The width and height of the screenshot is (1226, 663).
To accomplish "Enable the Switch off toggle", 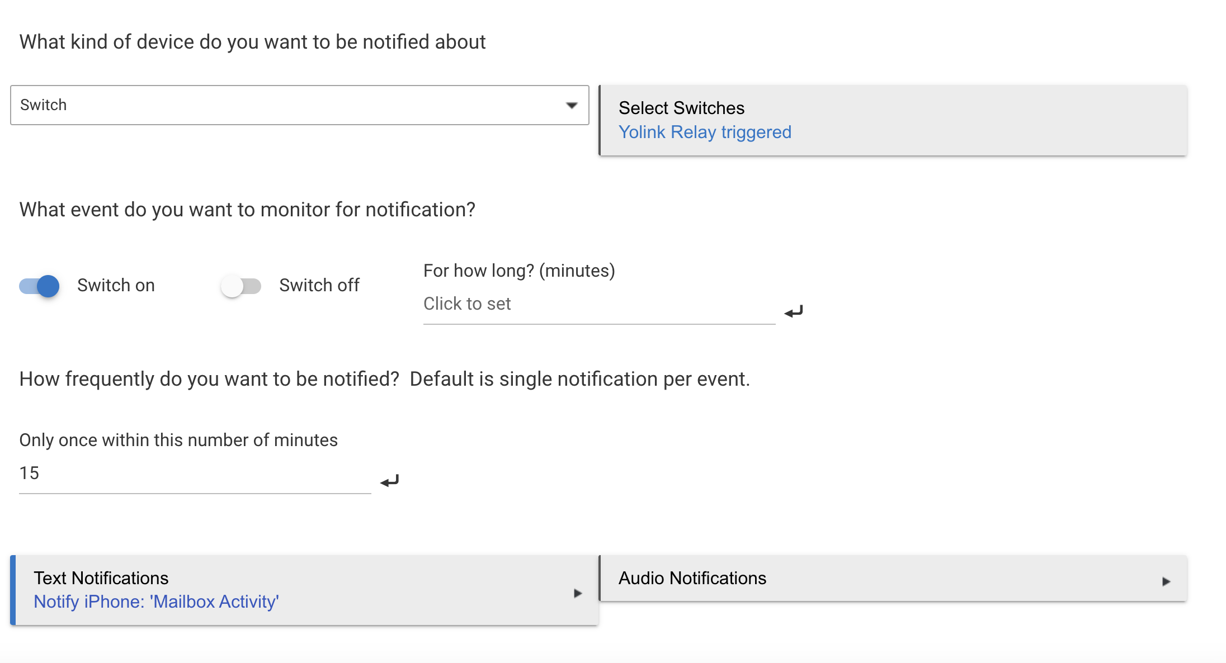I will 241,286.
